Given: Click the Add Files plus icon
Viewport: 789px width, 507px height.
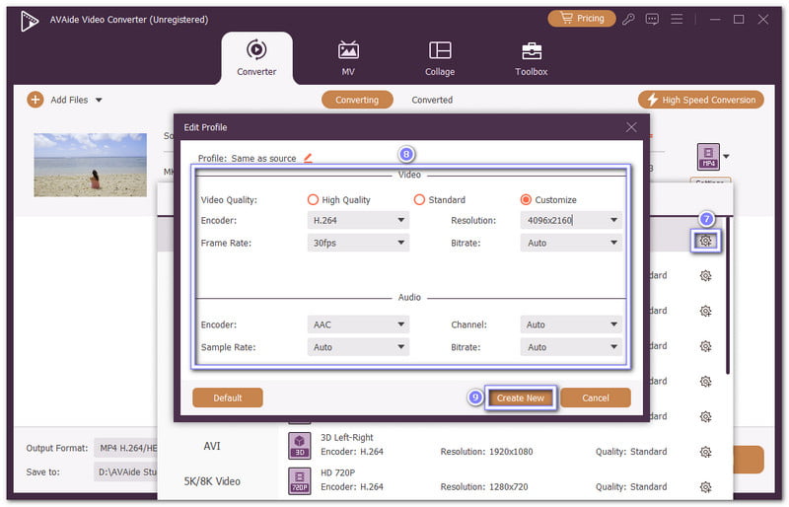Looking at the screenshot, I should [36, 100].
